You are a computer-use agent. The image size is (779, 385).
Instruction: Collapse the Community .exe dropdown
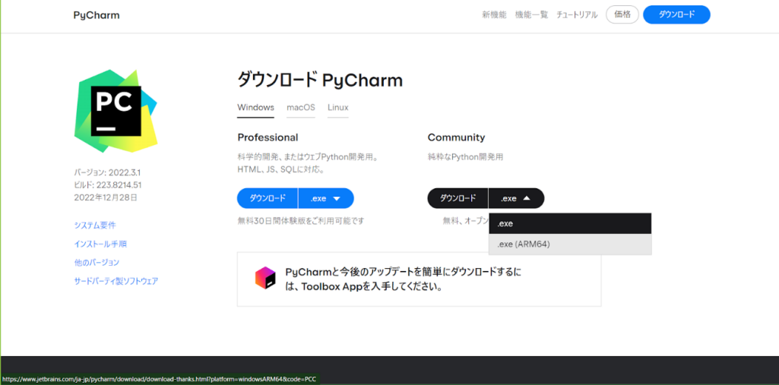pos(516,198)
